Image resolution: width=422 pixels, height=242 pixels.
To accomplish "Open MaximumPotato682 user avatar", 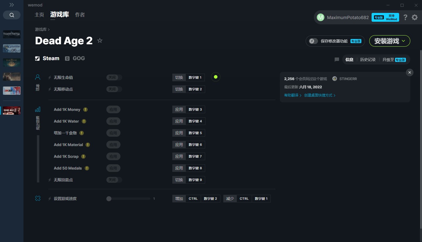I will [321, 17].
